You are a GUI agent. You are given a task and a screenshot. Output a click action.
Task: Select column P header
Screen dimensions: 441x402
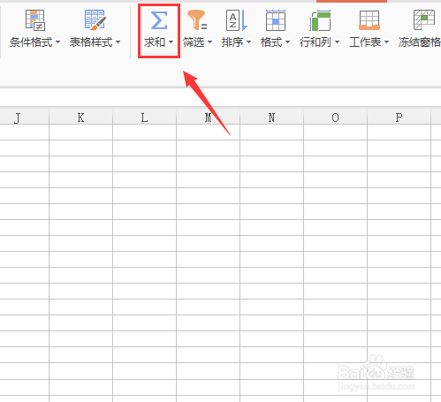(x=399, y=118)
